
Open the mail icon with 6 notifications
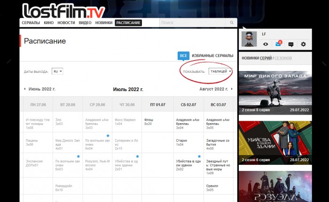click(x=278, y=44)
